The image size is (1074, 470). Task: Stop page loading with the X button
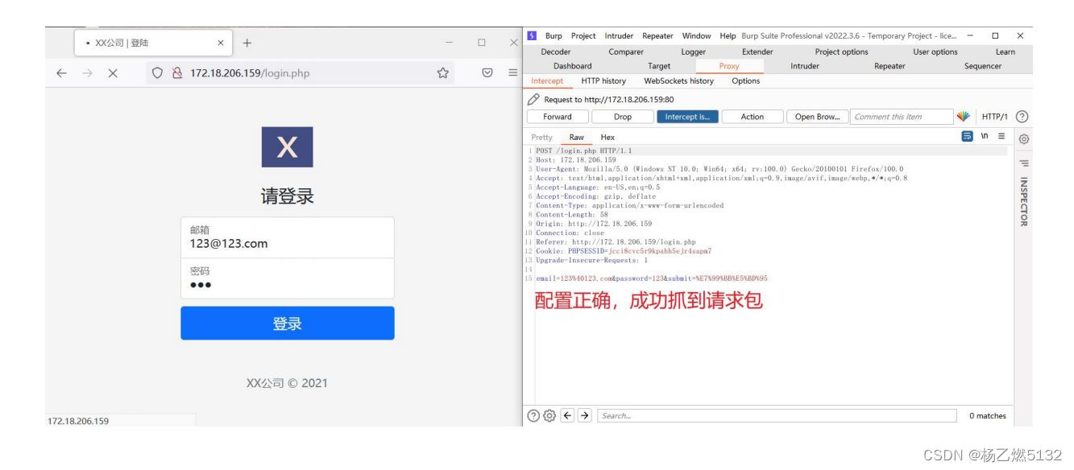(x=114, y=73)
